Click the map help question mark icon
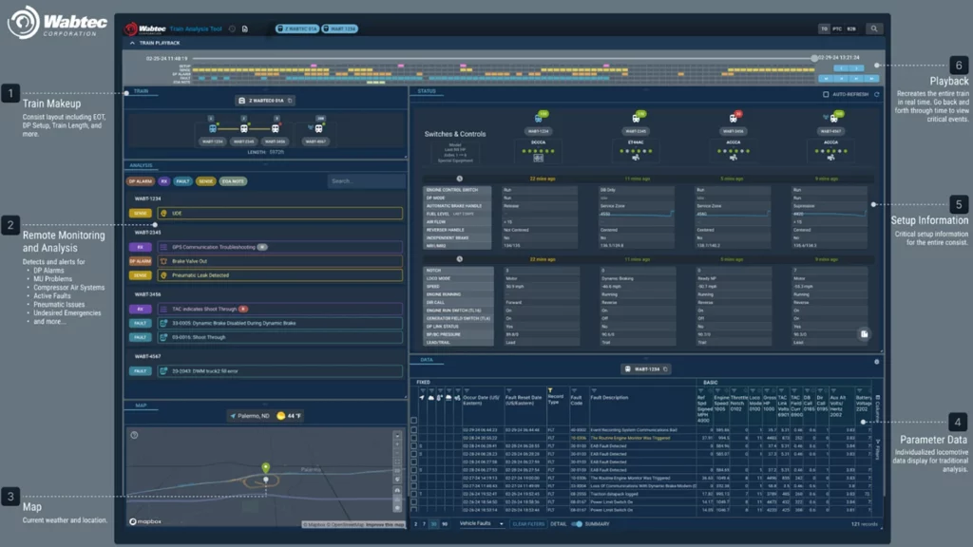 [134, 435]
